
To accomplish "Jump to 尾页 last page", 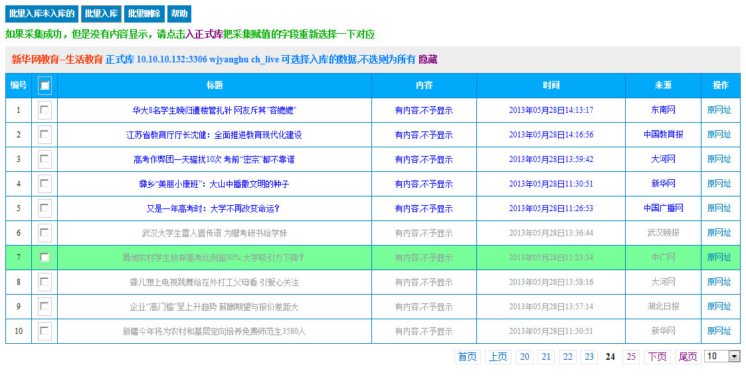I will click(x=688, y=357).
